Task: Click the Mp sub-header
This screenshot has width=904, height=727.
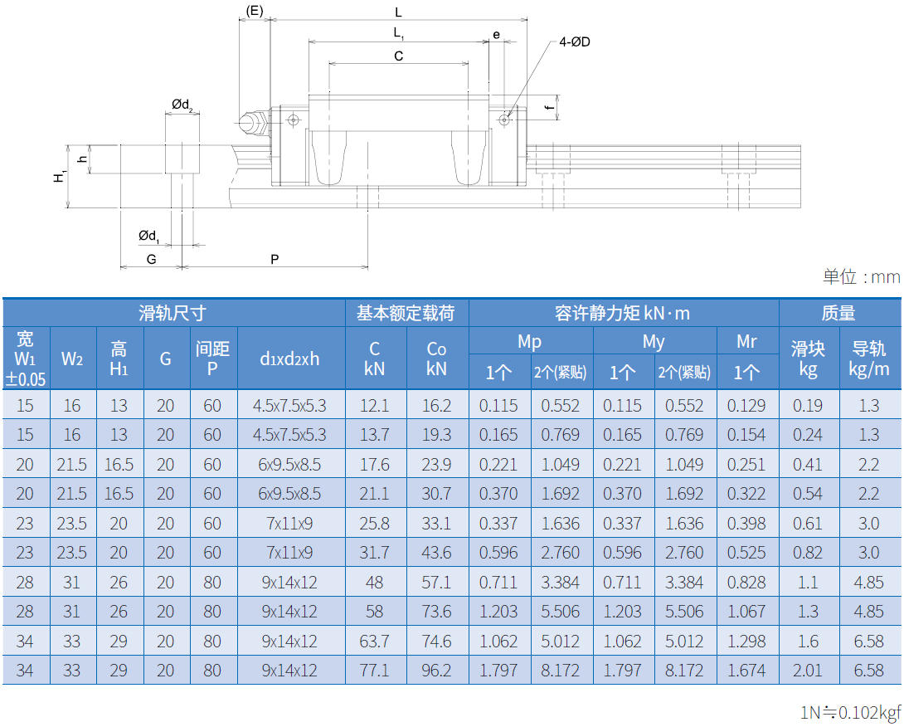Action: click(530, 342)
